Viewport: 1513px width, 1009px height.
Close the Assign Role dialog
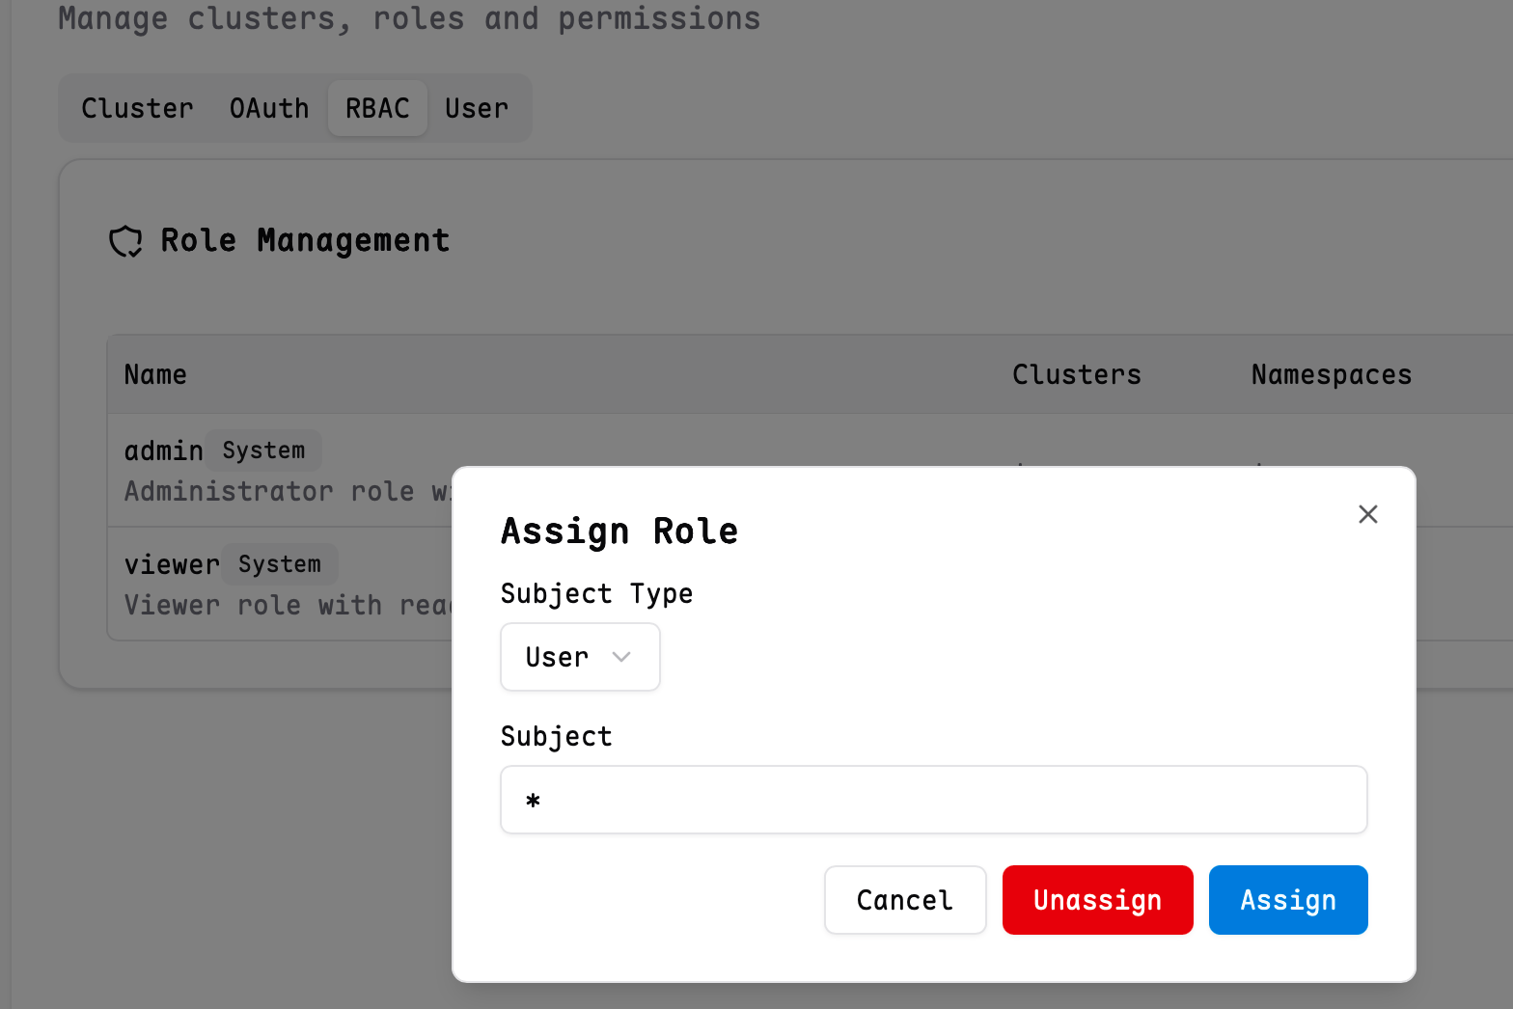pyautogui.click(x=1367, y=514)
